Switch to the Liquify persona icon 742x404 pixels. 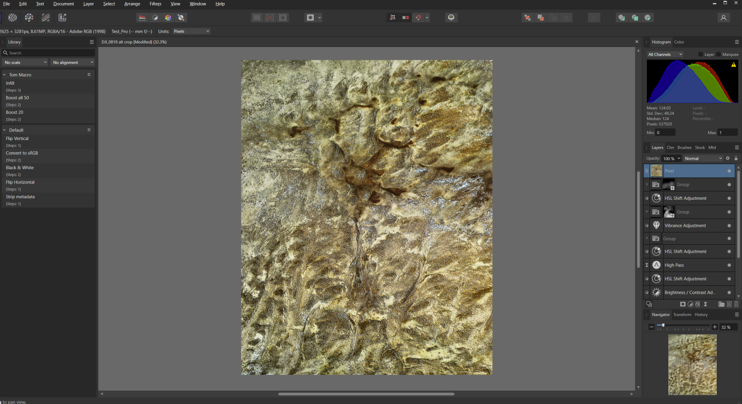point(12,18)
